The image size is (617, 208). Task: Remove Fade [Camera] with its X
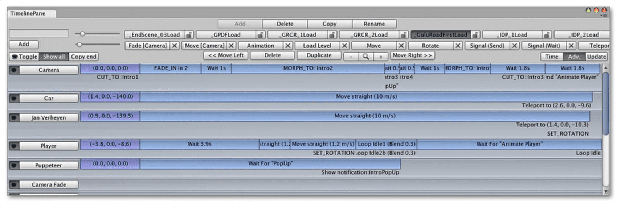pos(175,46)
